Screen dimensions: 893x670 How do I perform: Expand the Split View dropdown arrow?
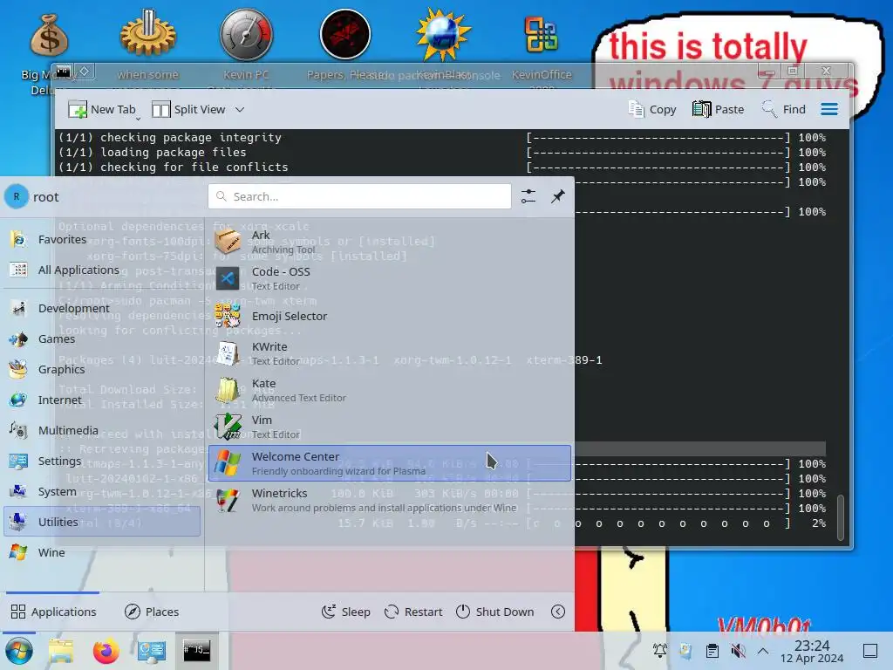[240, 109]
